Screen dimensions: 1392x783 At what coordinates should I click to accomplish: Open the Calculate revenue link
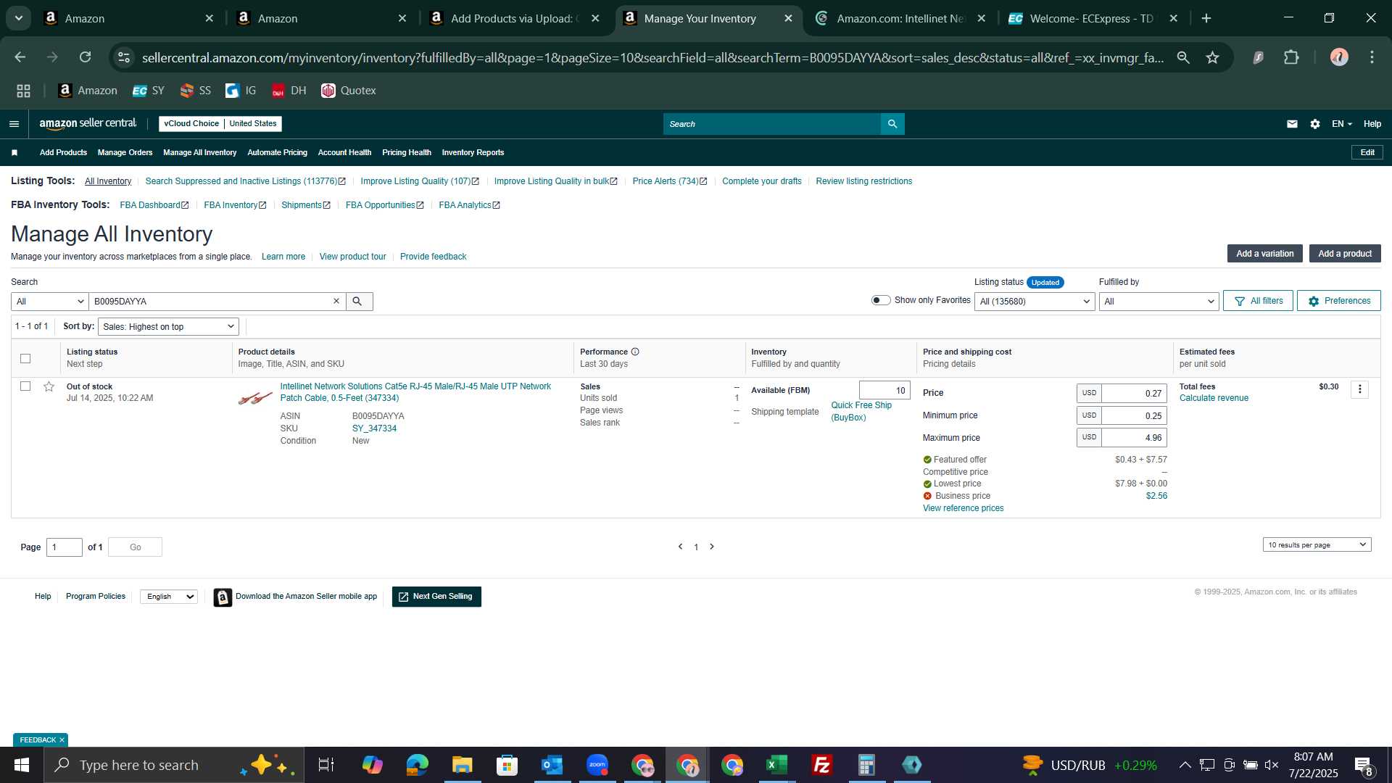tap(1214, 399)
